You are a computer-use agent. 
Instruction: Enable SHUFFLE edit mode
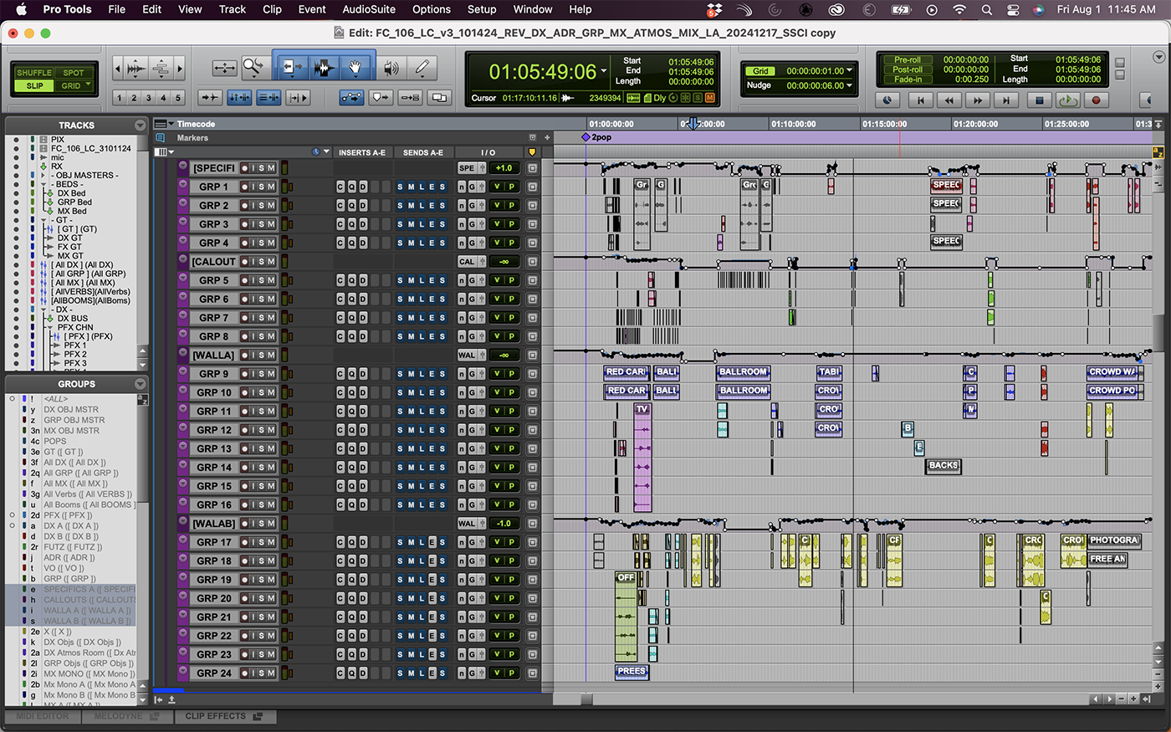(x=34, y=73)
